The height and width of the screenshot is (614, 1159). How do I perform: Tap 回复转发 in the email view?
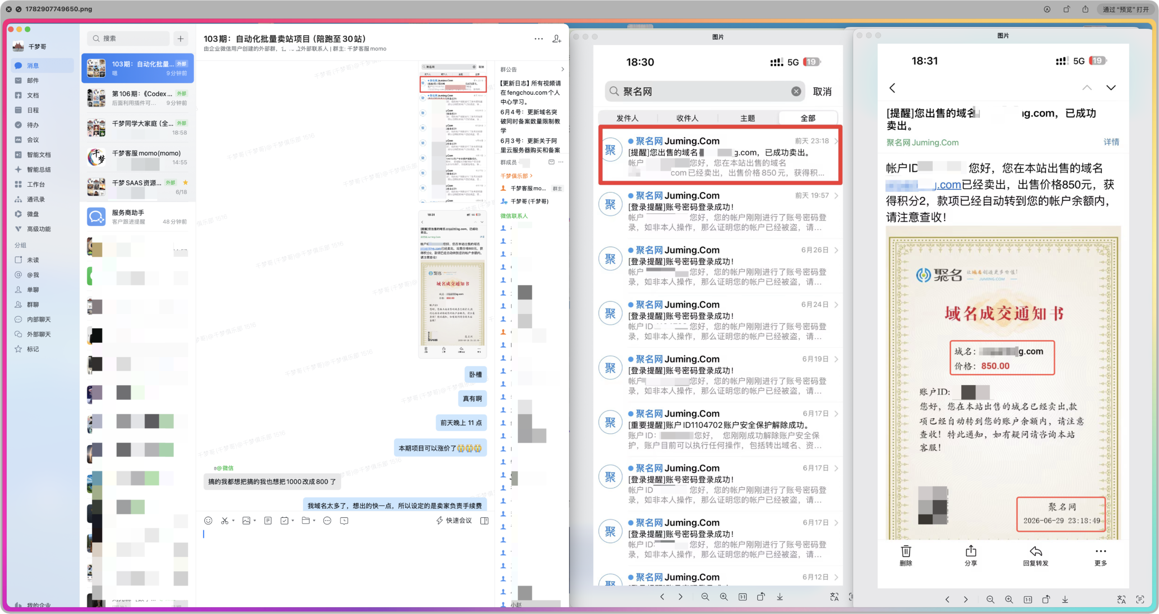tap(1036, 556)
